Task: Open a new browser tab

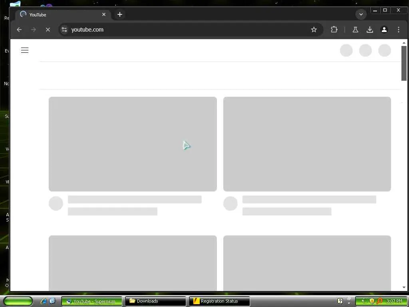Action: pyautogui.click(x=120, y=14)
